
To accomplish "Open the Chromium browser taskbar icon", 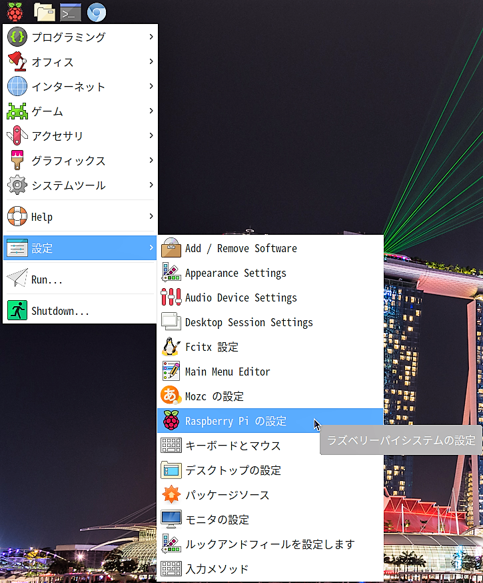I will (x=97, y=12).
